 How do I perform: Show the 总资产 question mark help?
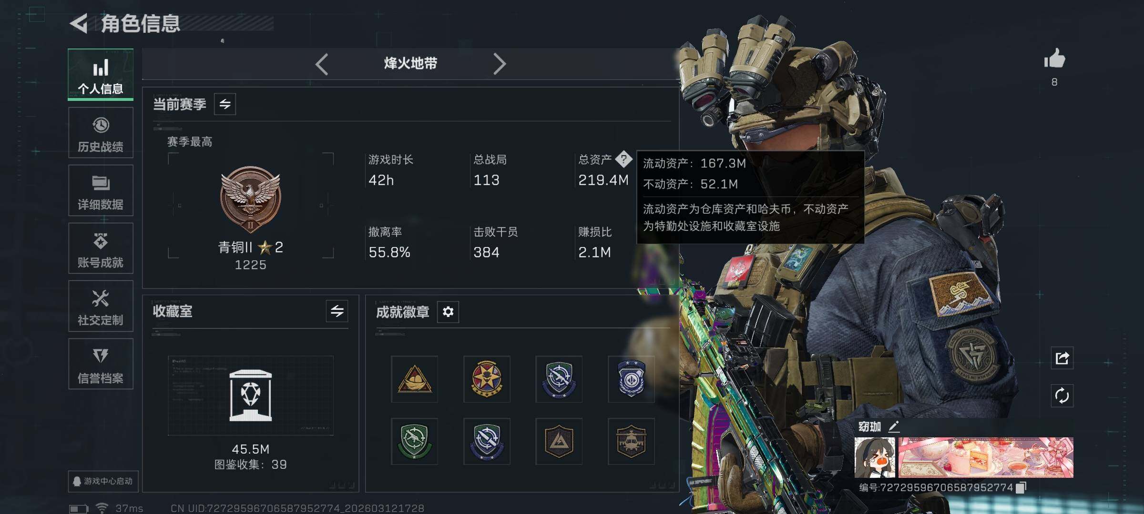[623, 159]
